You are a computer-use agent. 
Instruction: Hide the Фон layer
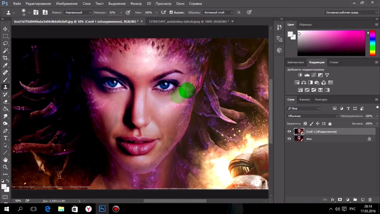(289, 139)
